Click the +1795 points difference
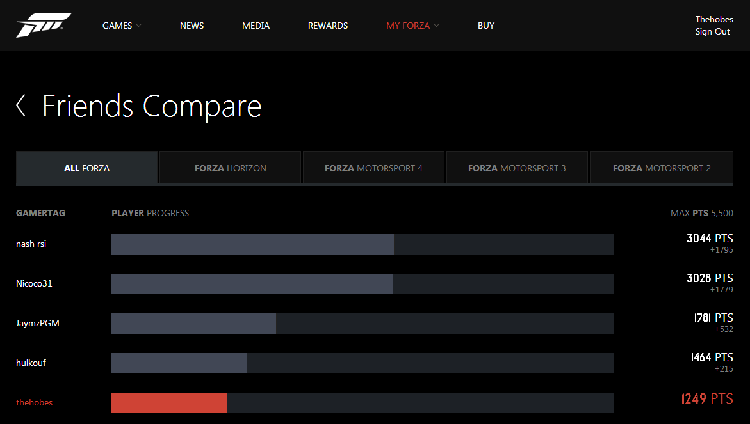 pos(721,249)
